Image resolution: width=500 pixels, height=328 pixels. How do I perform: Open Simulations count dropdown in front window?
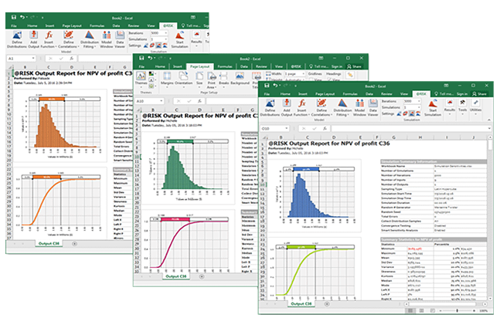(419, 107)
